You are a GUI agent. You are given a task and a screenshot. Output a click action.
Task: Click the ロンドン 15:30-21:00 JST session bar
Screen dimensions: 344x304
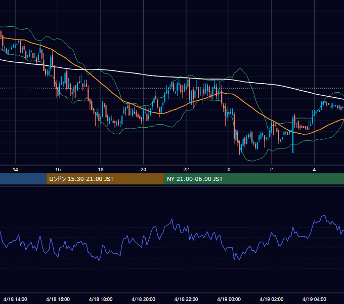tap(105, 179)
